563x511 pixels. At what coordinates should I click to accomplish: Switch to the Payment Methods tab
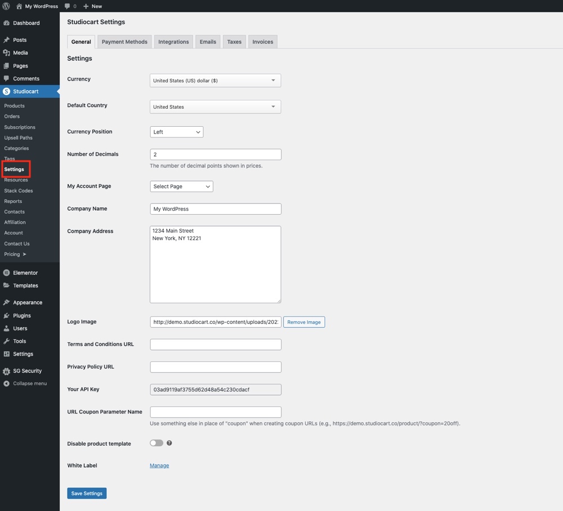pyautogui.click(x=124, y=42)
